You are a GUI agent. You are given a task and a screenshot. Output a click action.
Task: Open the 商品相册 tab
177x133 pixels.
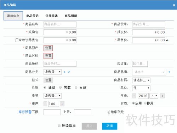tap(71, 16)
